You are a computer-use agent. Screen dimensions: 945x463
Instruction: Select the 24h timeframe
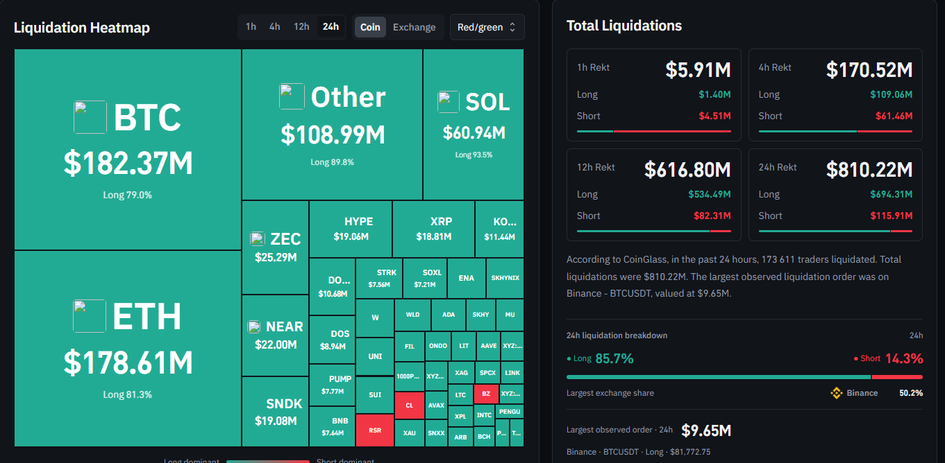pyautogui.click(x=331, y=26)
